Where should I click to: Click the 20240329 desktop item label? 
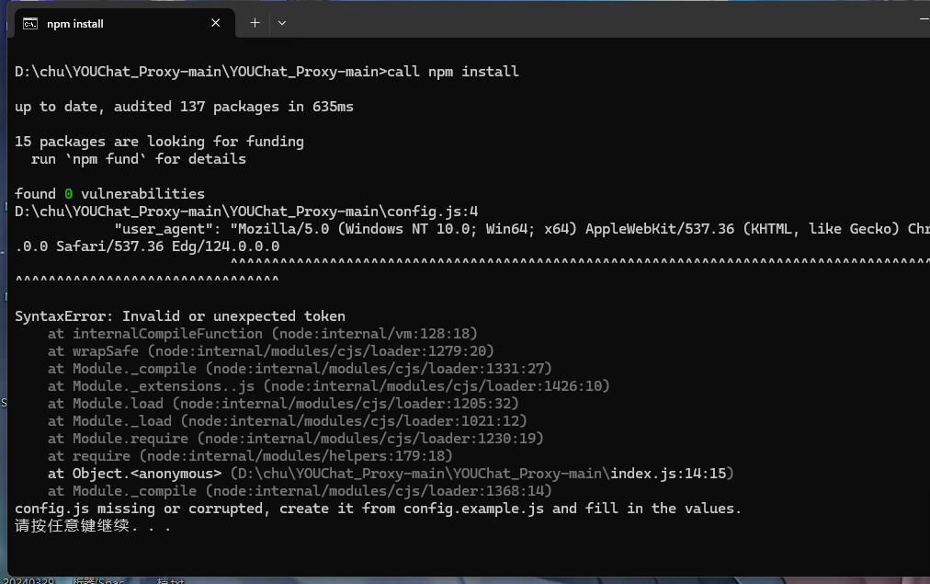28,580
